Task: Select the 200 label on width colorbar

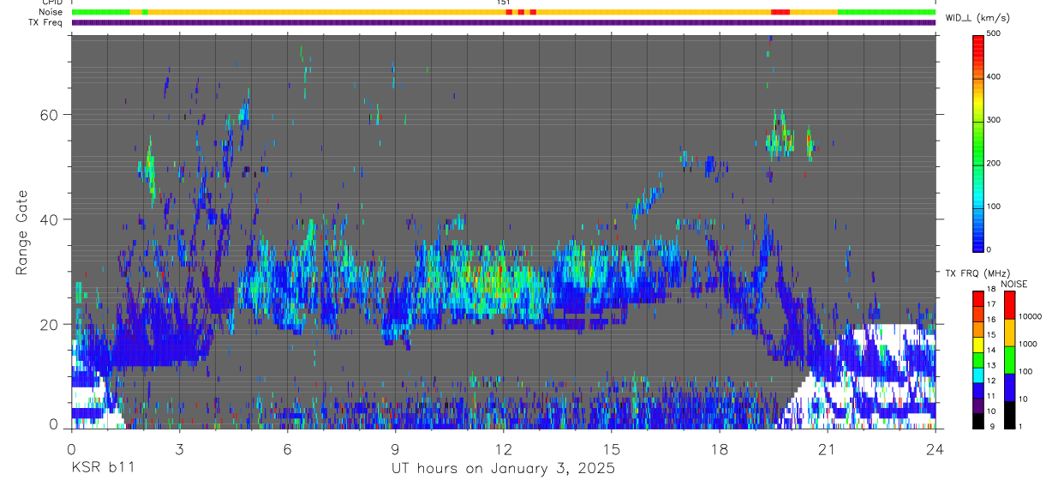Action: (995, 163)
